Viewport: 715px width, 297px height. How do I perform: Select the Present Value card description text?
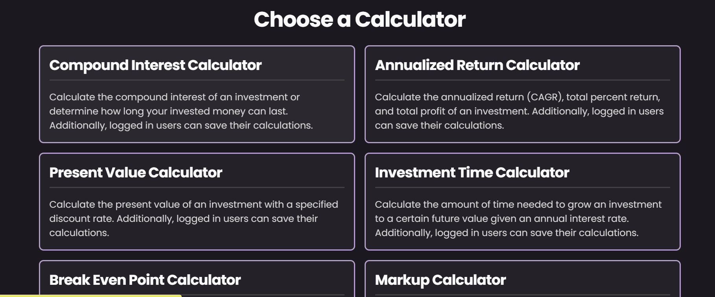(x=193, y=219)
